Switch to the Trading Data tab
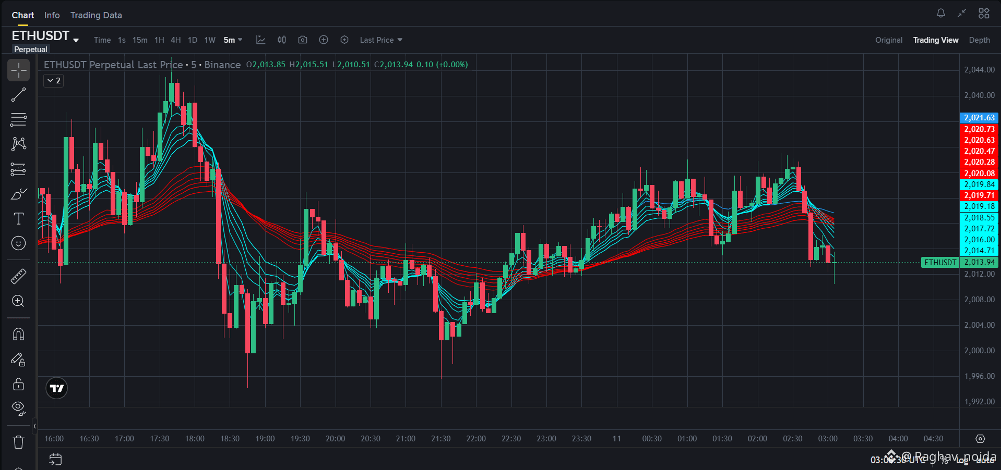The width and height of the screenshot is (1001, 470). pyautogui.click(x=96, y=15)
